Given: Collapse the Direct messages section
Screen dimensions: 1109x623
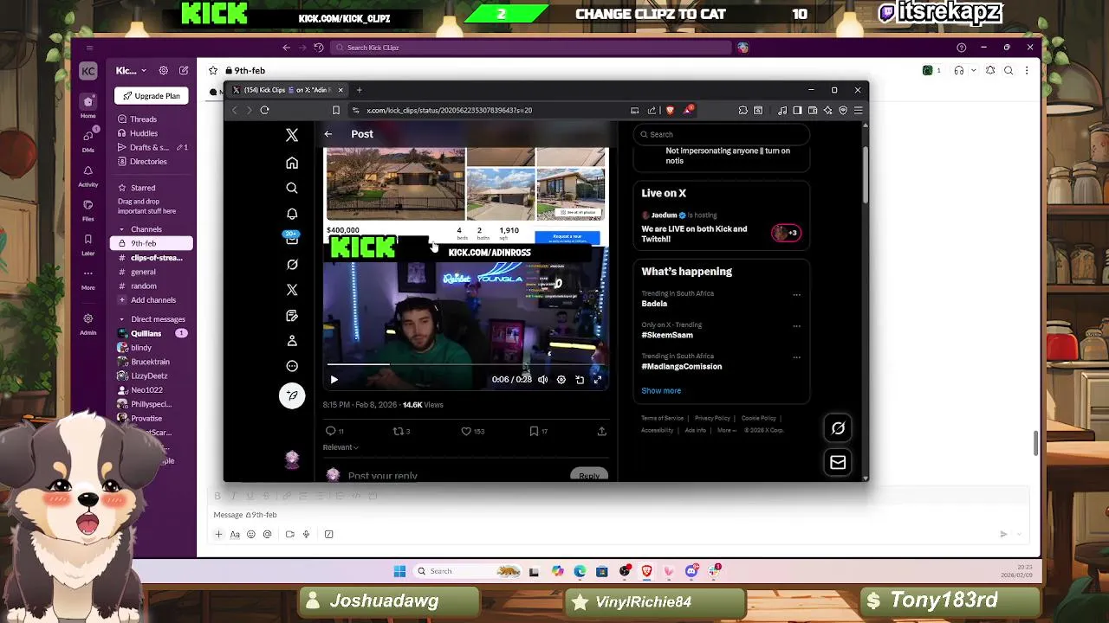Looking at the screenshot, I should click(122, 319).
